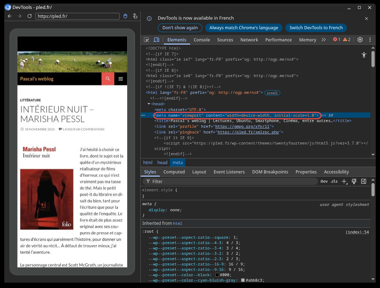The image size is (380, 288).
Task: Click the search icon on the webpage
Action: 108,79
